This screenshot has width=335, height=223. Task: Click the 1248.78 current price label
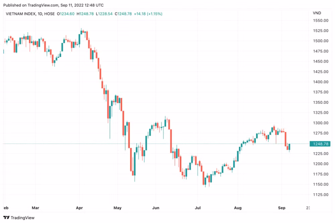coord(320,144)
